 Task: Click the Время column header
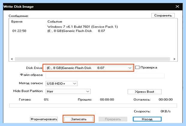(17, 22)
